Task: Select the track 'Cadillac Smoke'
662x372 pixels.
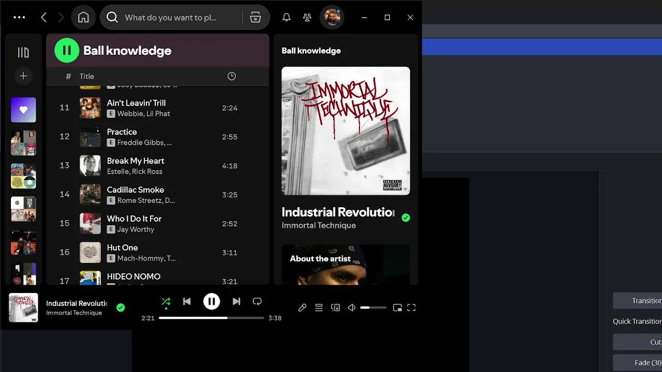Action: (136, 190)
